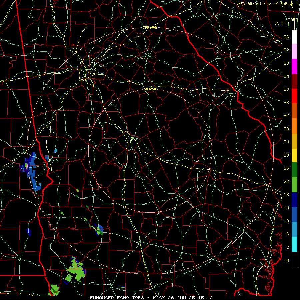Click the 'KJGX' radar site identifier
This screenshot has width=300, height=300.
click(160, 298)
